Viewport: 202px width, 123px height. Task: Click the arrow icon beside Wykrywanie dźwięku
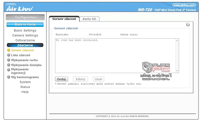(9, 65)
